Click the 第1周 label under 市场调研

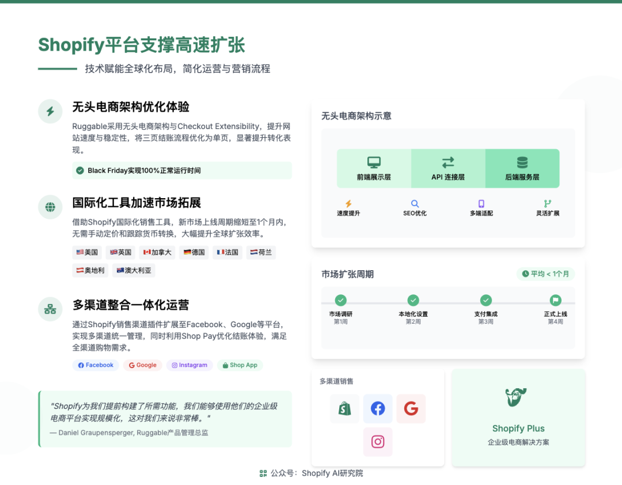point(340,322)
